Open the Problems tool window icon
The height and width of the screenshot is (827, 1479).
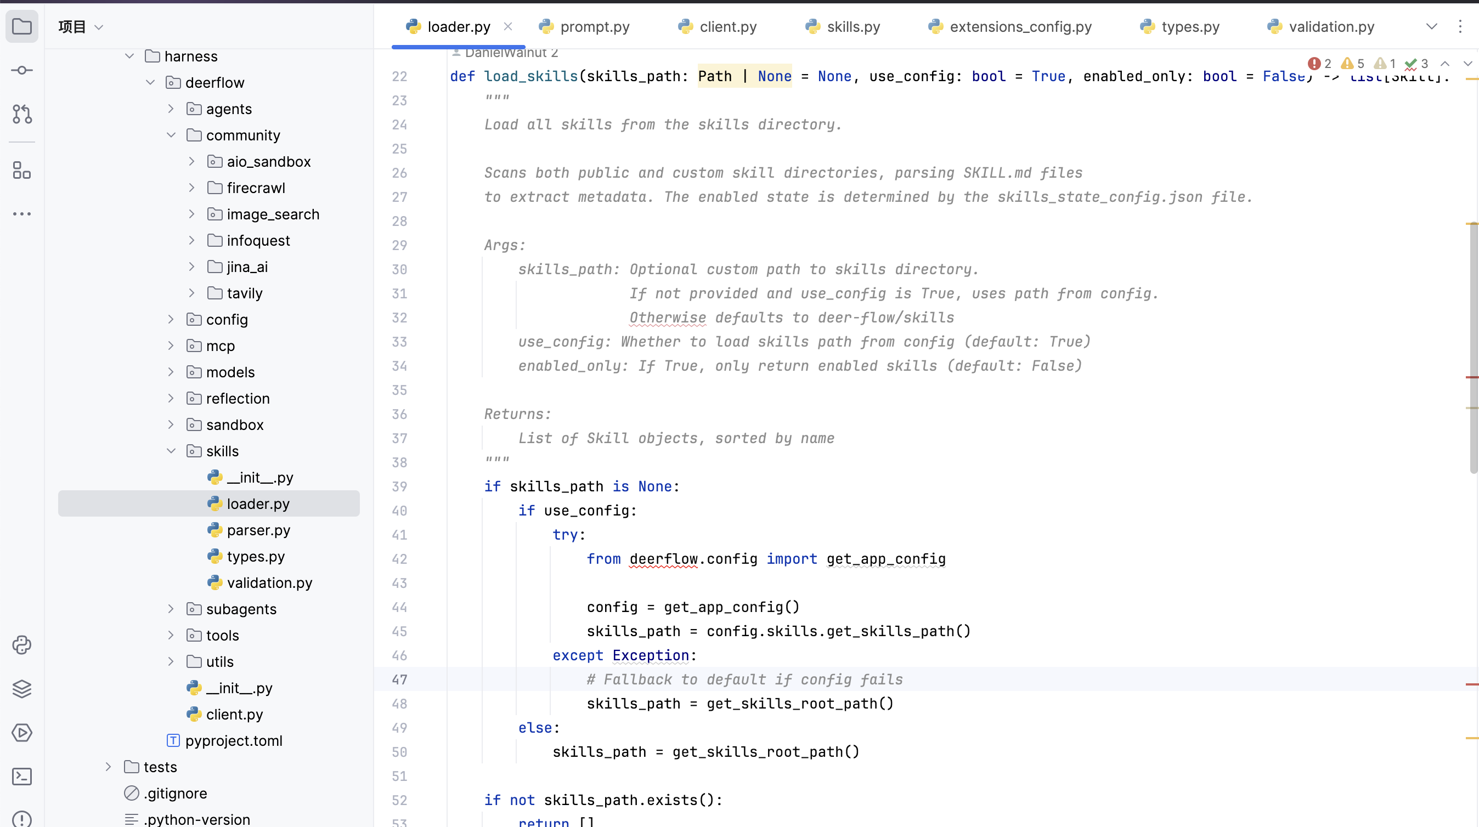click(22, 819)
